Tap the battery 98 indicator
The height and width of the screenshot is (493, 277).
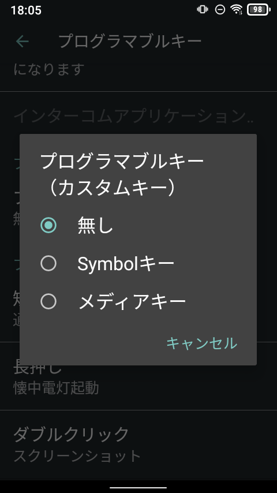[x=259, y=10]
